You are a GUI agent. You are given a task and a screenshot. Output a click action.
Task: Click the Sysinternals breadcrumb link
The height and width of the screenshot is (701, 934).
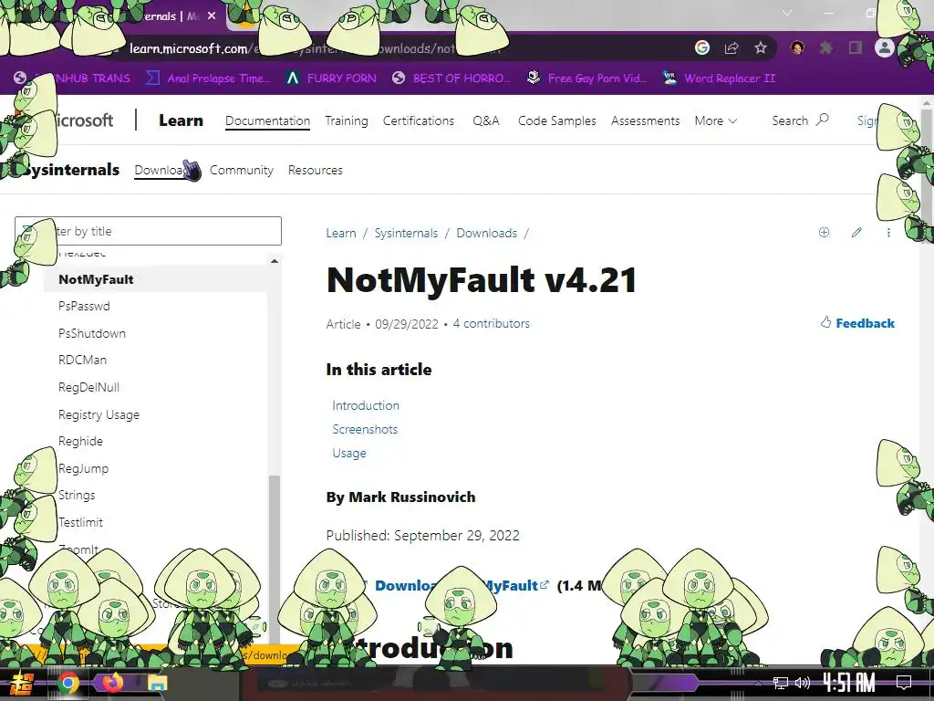[x=406, y=233]
